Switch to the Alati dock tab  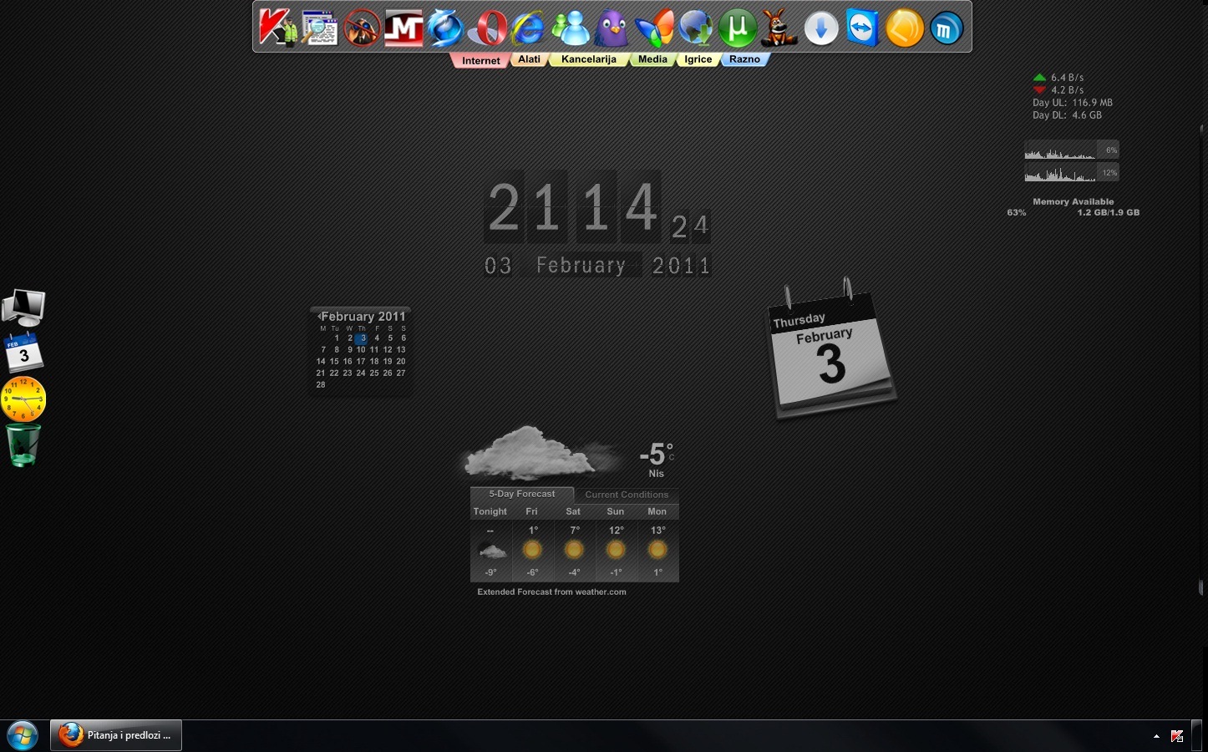pyautogui.click(x=529, y=59)
